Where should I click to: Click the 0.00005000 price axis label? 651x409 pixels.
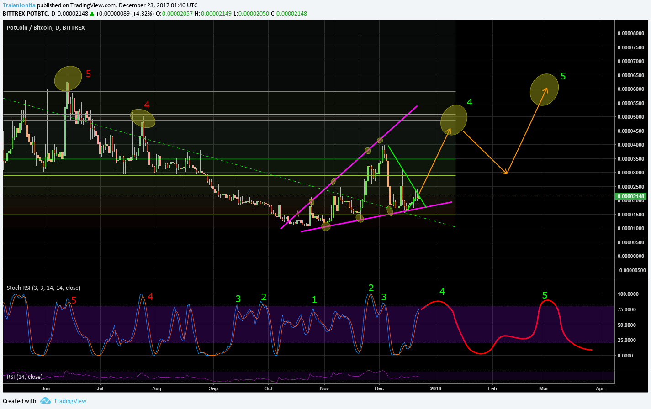point(631,117)
